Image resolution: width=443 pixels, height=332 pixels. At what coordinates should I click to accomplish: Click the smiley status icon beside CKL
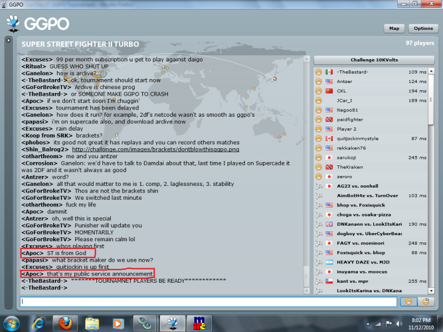click(319, 91)
